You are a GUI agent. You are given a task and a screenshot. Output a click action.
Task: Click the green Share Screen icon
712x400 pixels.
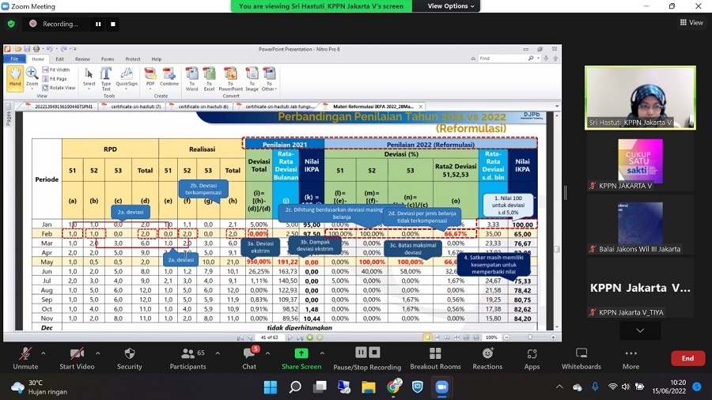[x=301, y=353]
